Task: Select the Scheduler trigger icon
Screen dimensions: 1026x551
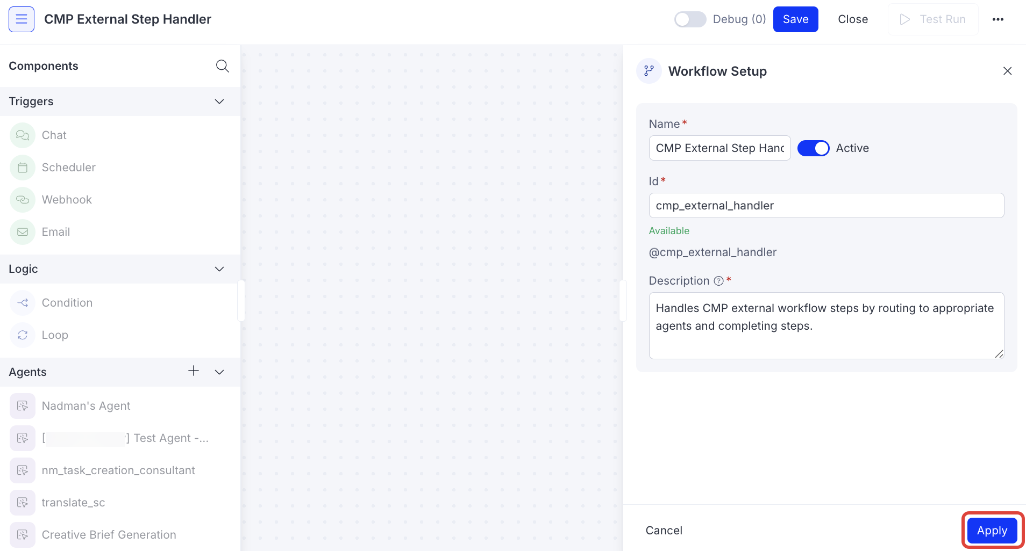Action: pyautogui.click(x=22, y=167)
